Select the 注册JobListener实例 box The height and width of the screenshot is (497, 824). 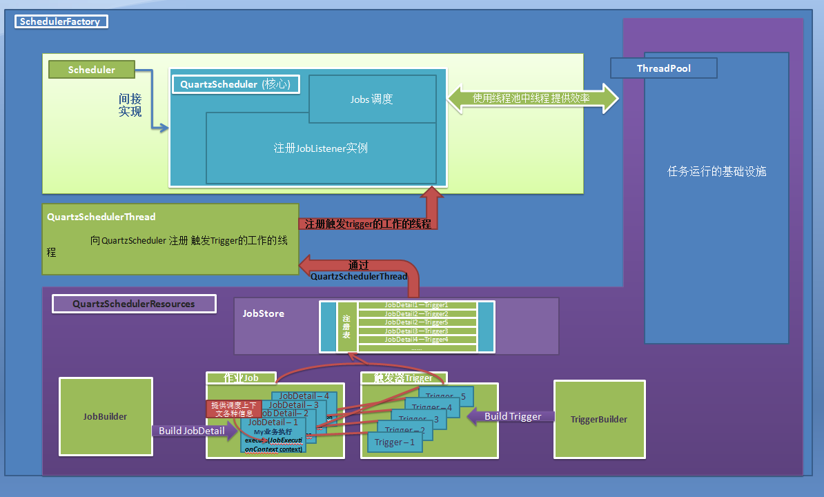click(321, 148)
